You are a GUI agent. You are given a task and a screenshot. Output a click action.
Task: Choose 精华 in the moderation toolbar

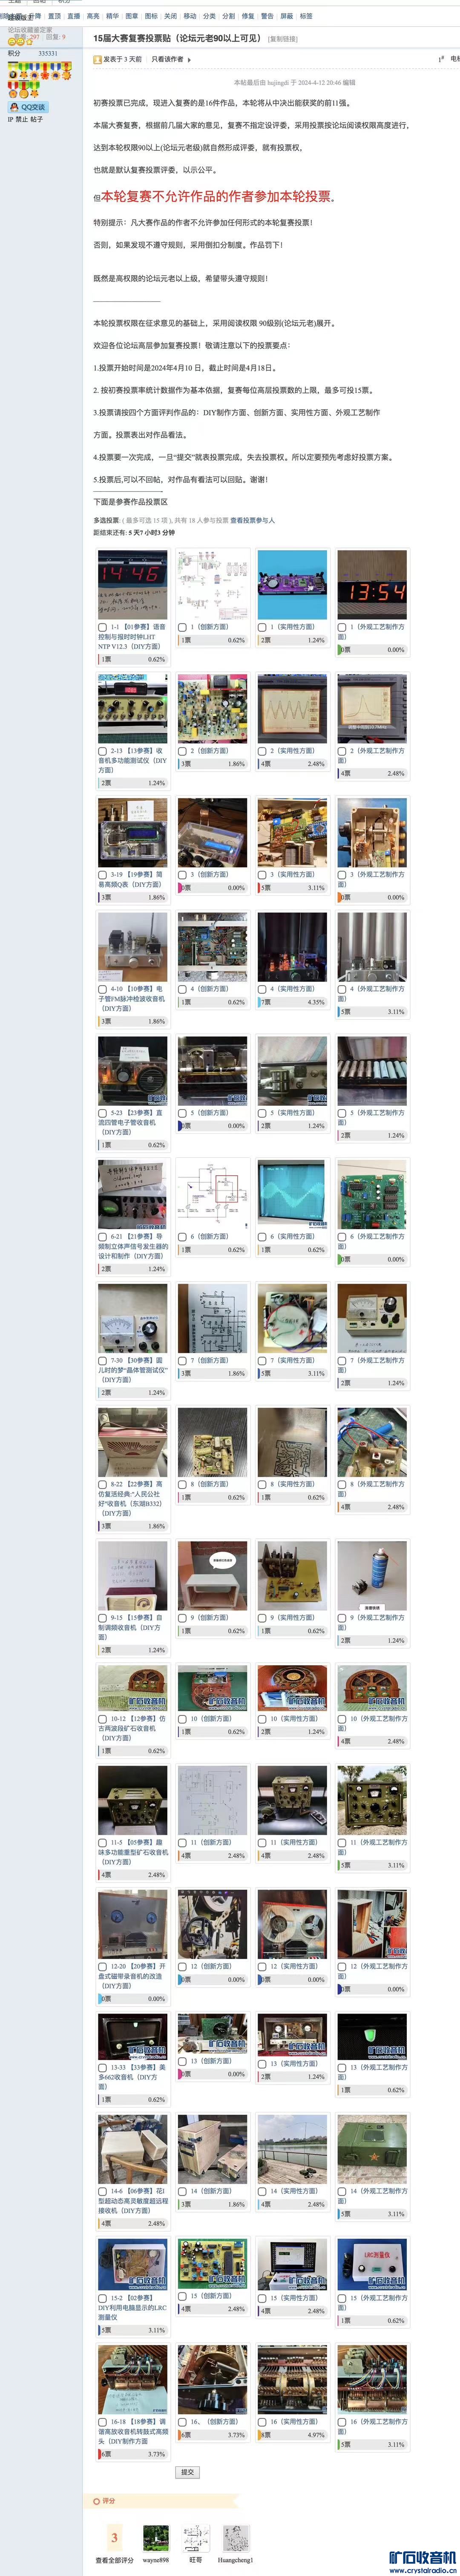pyautogui.click(x=112, y=16)
